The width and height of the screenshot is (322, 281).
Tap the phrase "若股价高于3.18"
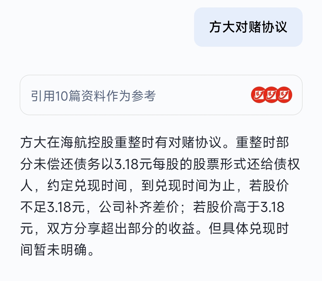pyautogui.click(x=239, y=207)
